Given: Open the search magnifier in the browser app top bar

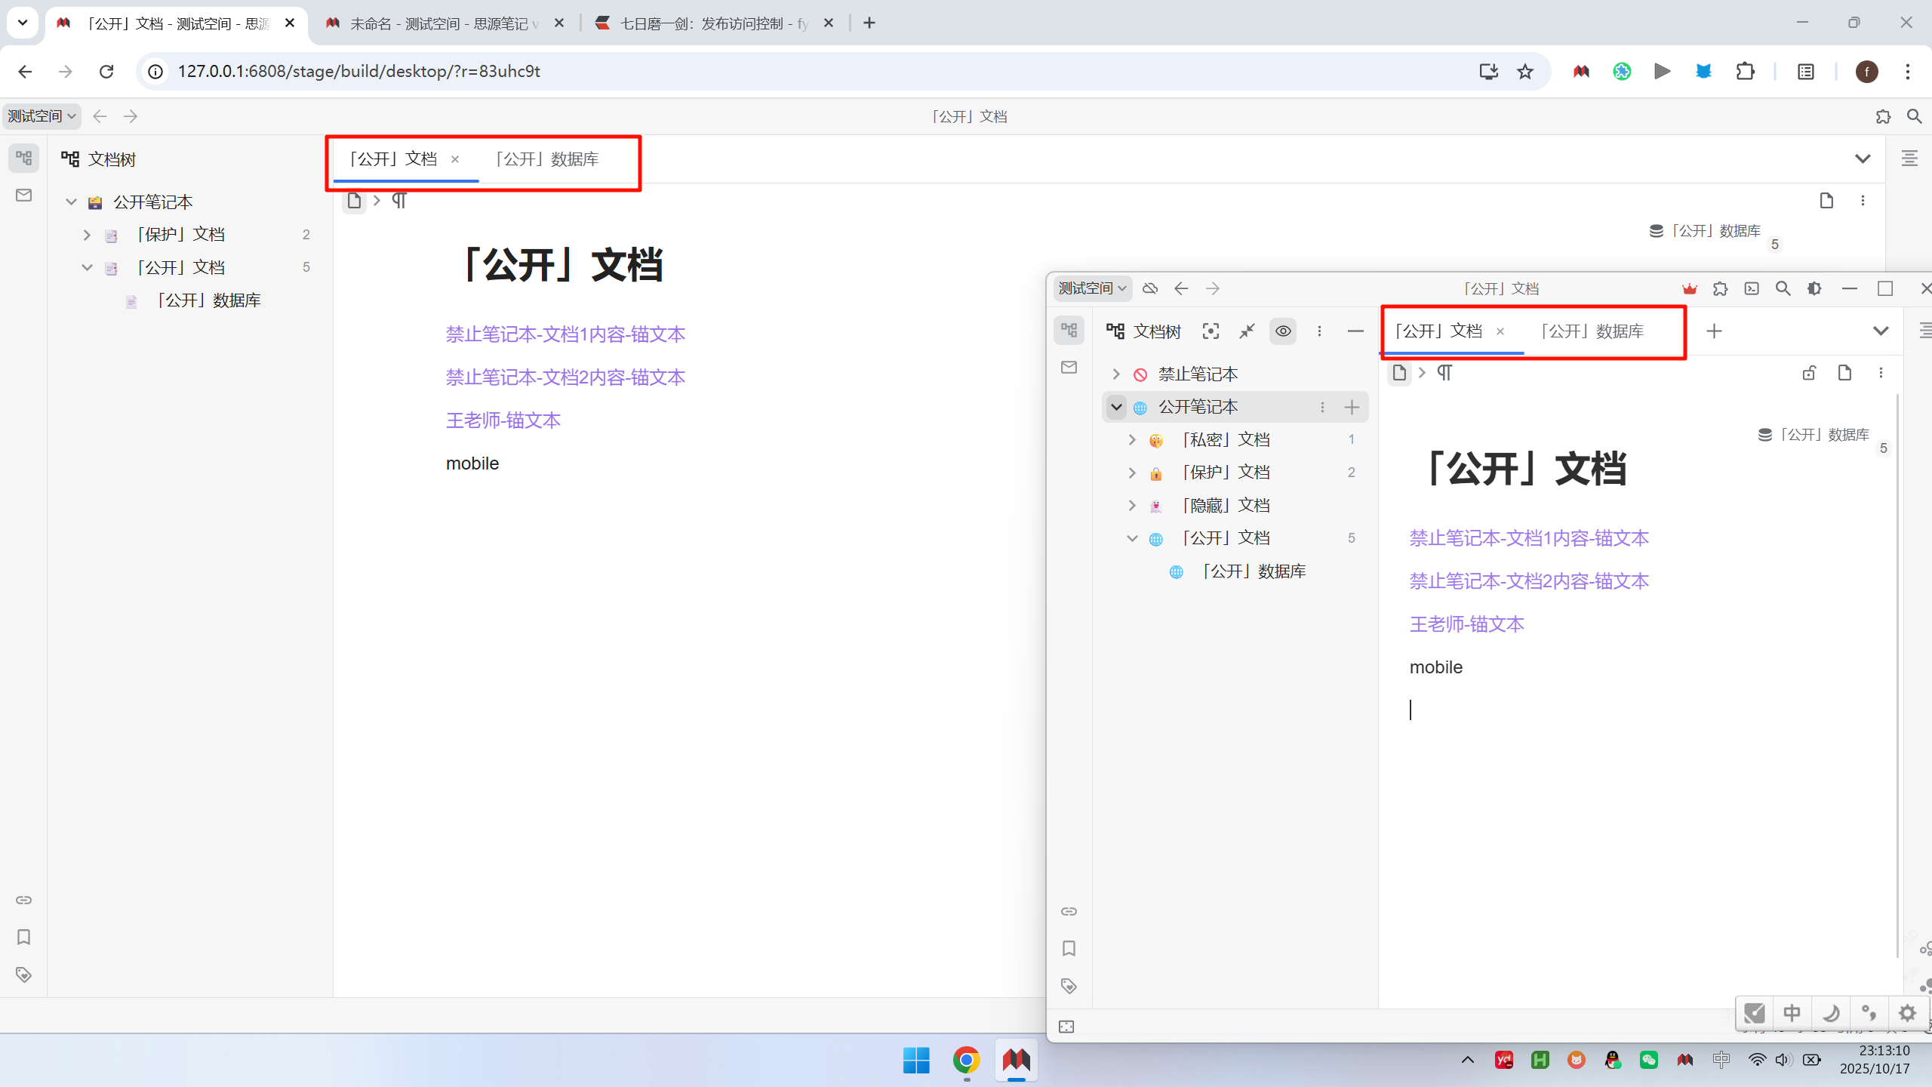Looking at the screenshot, I should coord(1914,116).
